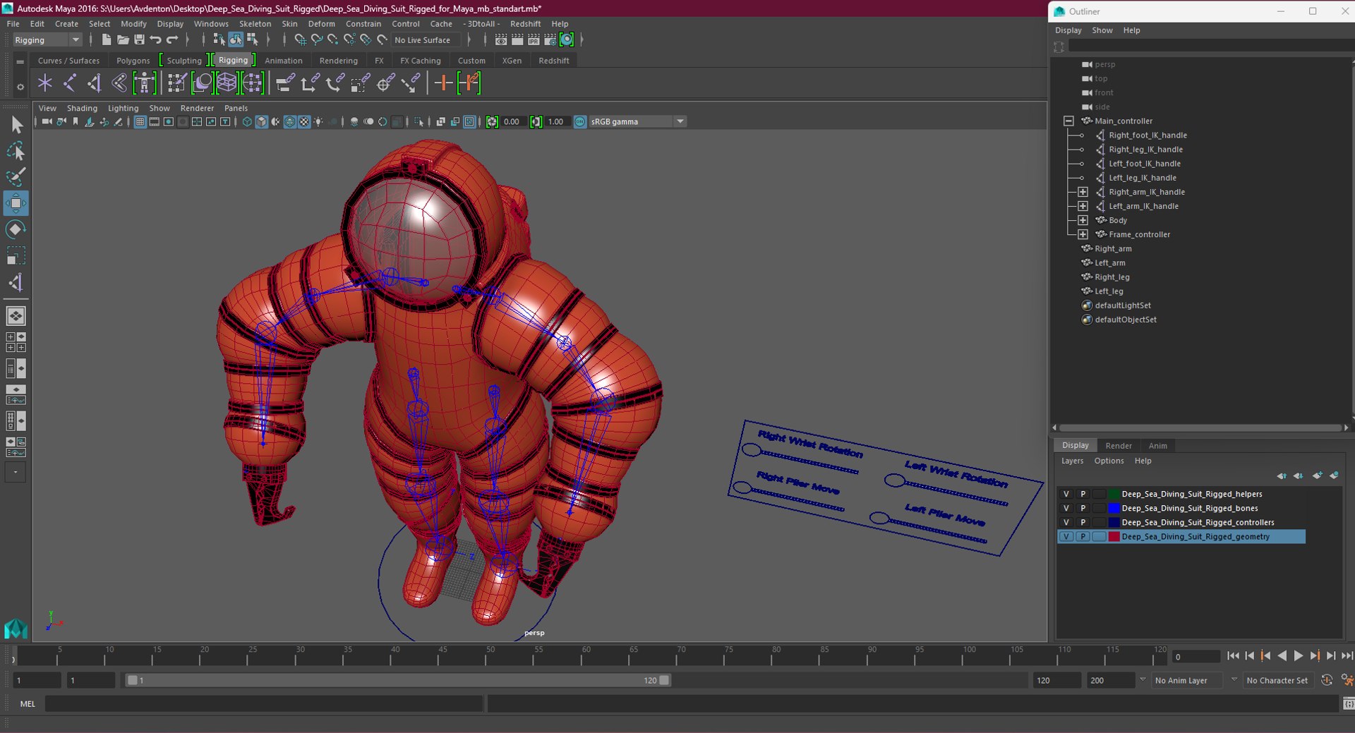Expand the Frame_controller node
1355x733 pixels.
[1083, 234]
